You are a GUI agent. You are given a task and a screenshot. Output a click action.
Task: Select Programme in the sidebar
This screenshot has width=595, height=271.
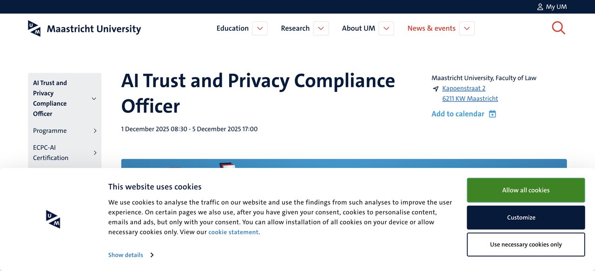point(50,131)
